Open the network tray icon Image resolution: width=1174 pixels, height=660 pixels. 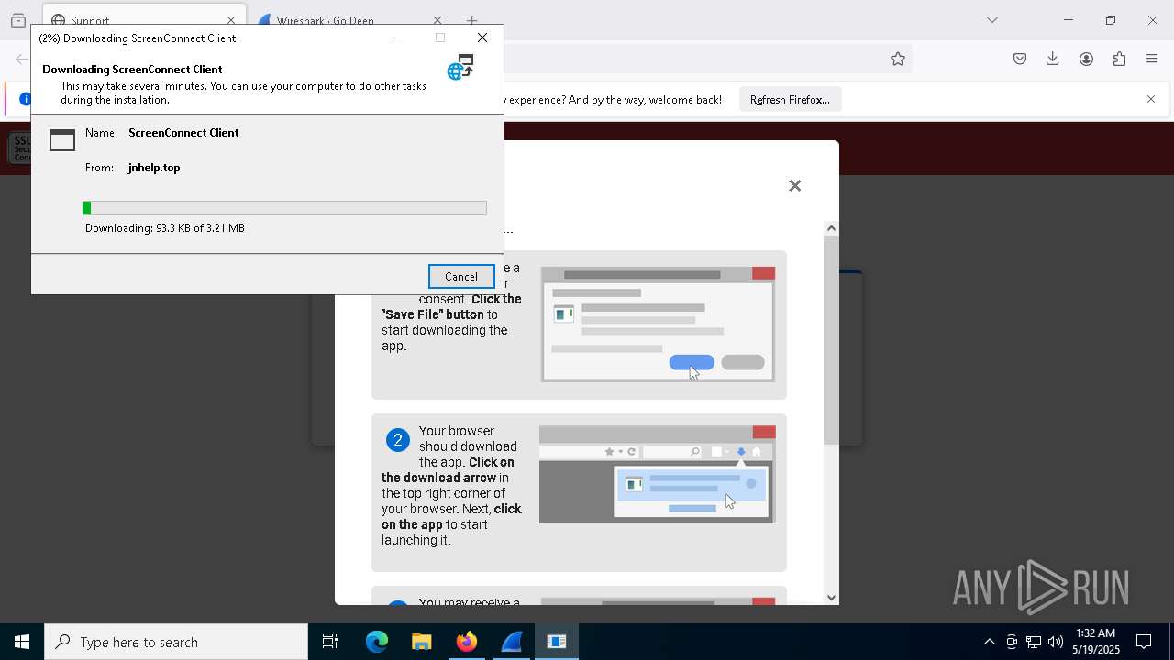pyautogui.click(x=1034, y=642)
